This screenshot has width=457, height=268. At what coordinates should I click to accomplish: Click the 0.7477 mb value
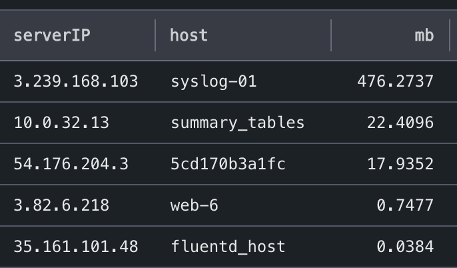click(x=405, y=205)
